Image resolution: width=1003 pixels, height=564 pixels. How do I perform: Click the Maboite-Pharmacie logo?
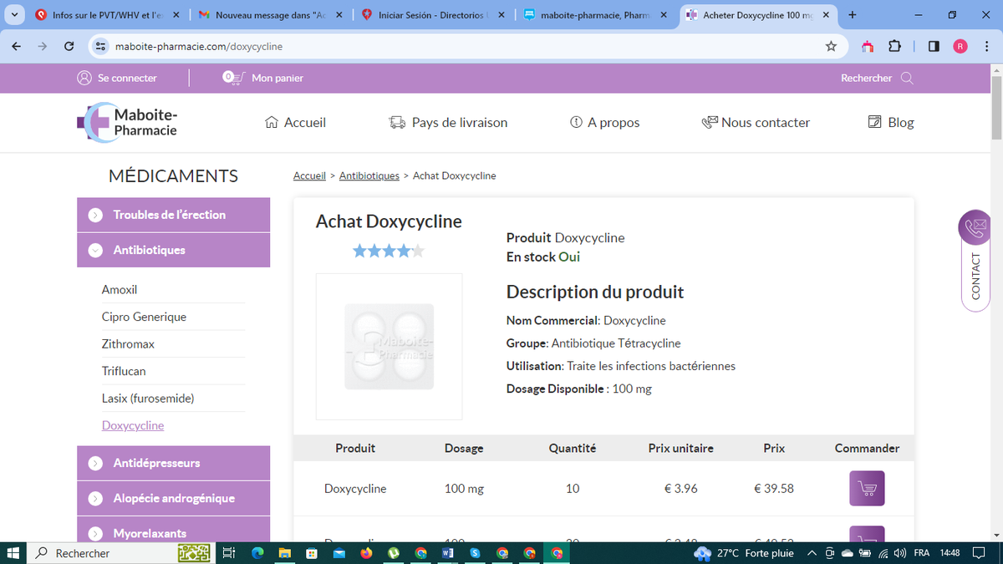point(127,122)
